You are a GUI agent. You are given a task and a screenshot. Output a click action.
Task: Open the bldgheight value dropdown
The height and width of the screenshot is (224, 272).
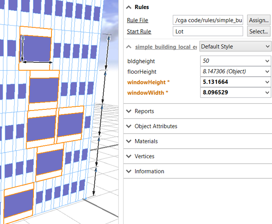pos(267,61)
